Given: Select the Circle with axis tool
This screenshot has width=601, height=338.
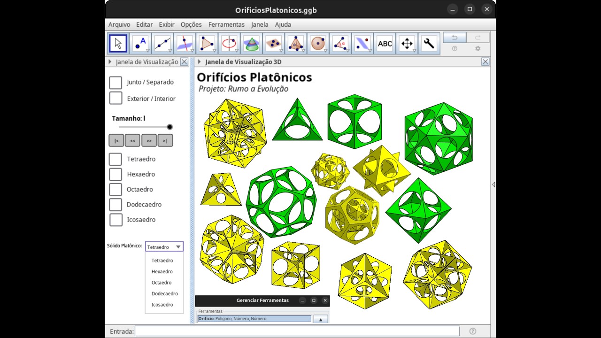Looking at the screenshot, I should (x=229, y=44).
